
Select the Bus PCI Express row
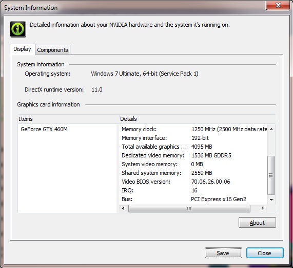tap(193, 199)
